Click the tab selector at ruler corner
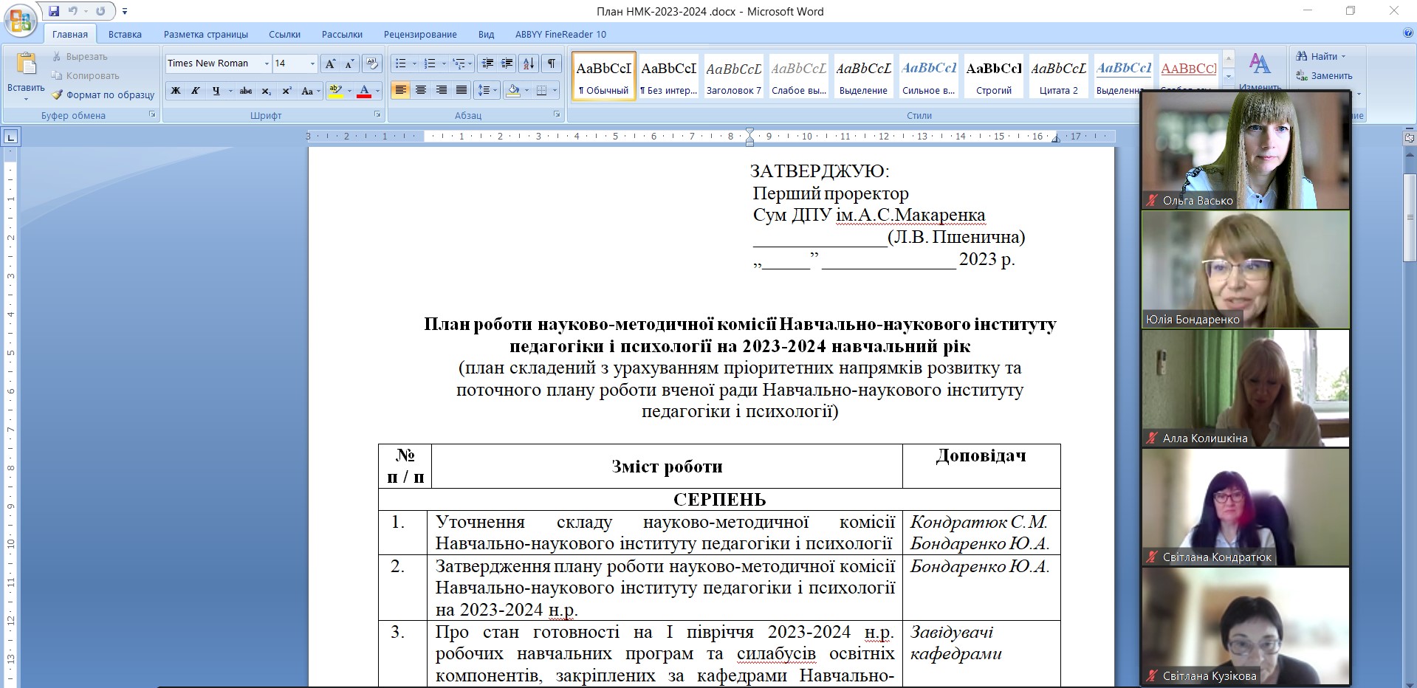Viewport: 1417px width, 688px height. pyautogui.click(x=10, y=137)
